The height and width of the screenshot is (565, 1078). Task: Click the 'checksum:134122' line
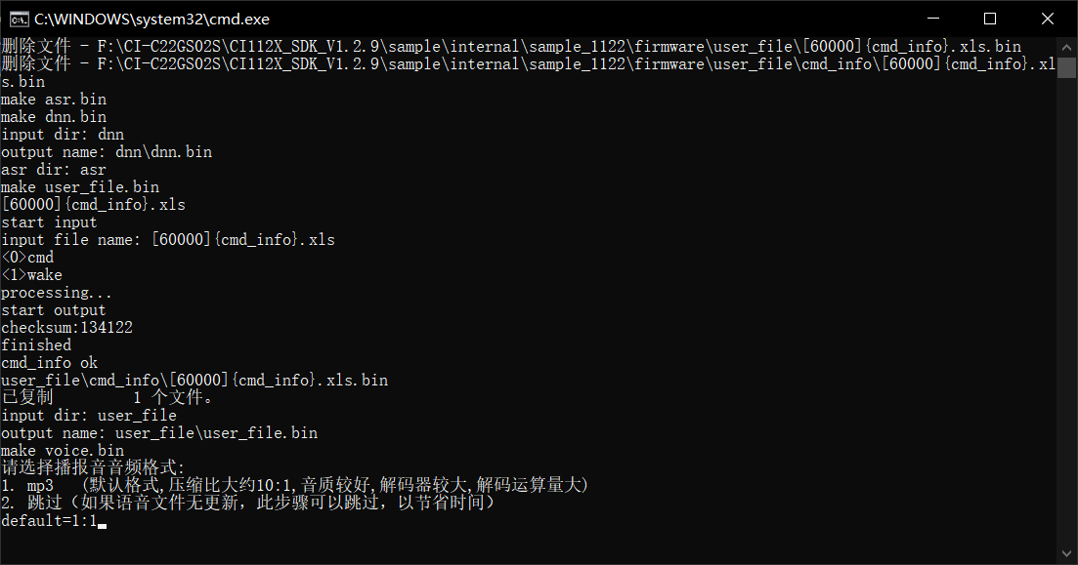coord(66,328)
